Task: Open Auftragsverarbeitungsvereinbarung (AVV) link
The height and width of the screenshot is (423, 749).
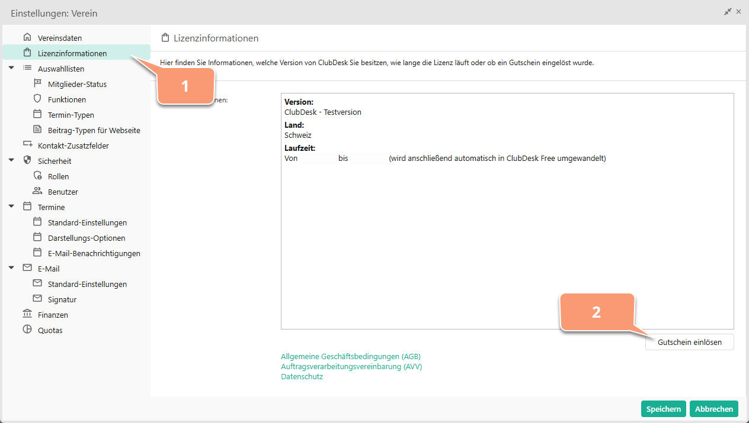Action: (x=351, y=366)
